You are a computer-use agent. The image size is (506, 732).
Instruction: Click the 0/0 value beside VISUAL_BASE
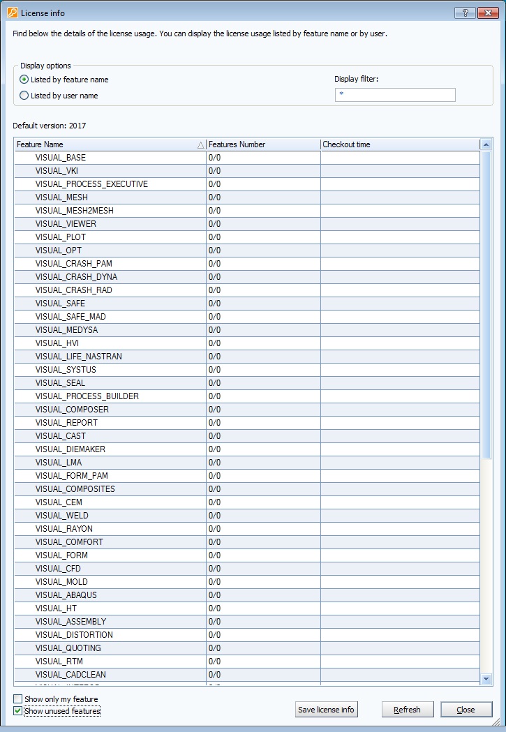click(x=215, y=158)
